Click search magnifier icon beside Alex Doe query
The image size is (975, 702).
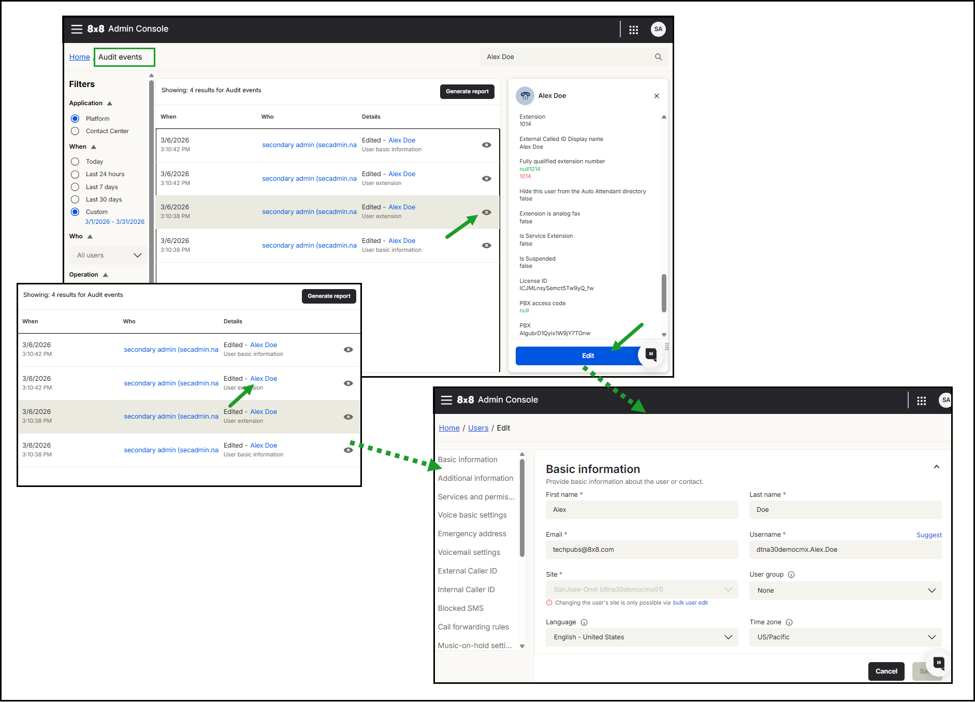pyautogui.click(x=658, y=57)
